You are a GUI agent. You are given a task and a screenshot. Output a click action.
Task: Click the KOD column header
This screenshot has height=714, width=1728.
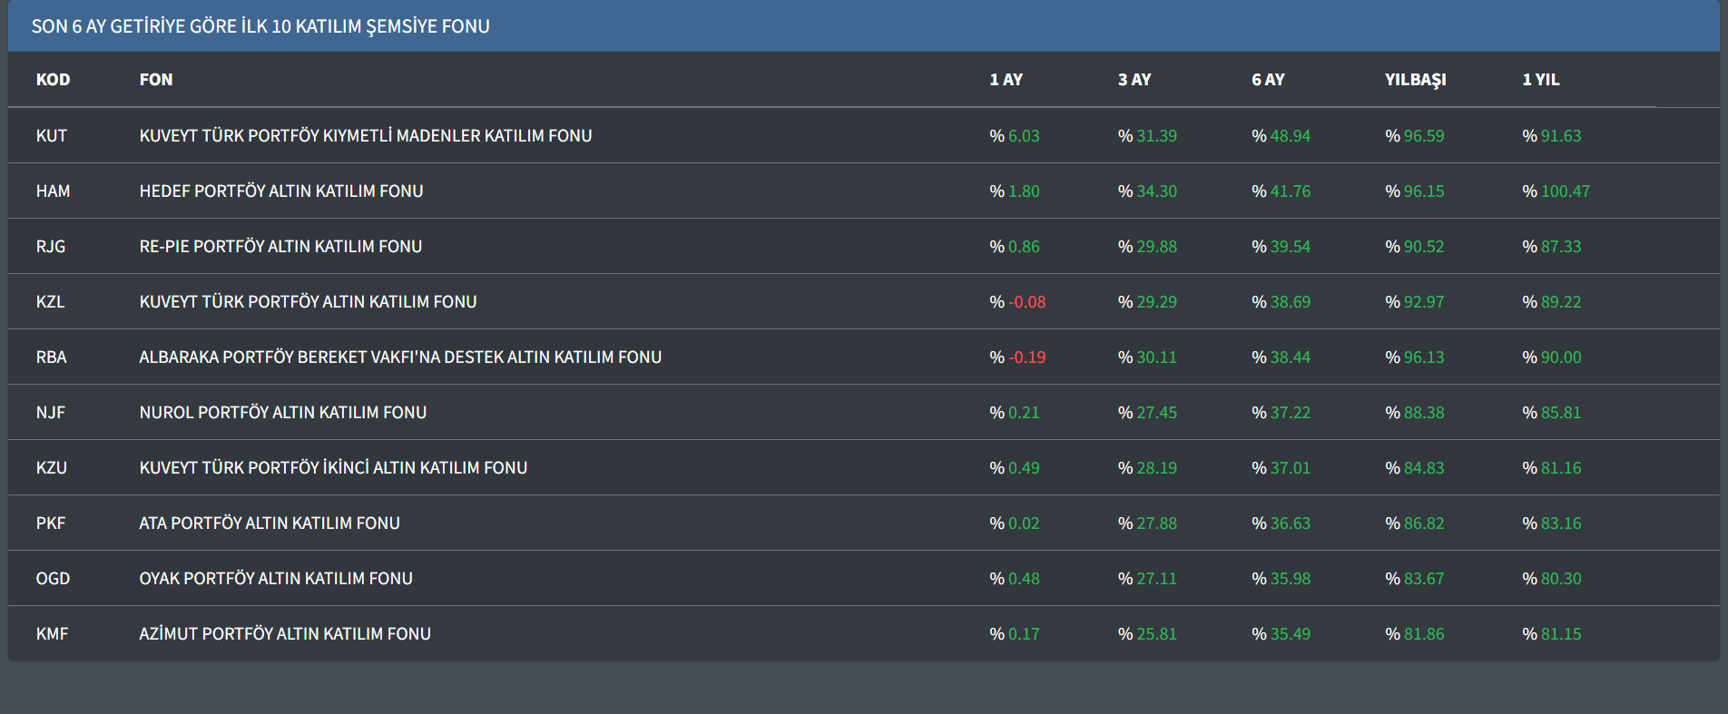[53, 80]
